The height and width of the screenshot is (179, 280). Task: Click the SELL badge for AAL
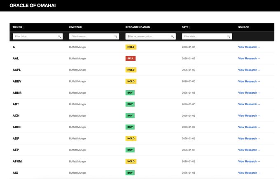pos(131,59)
